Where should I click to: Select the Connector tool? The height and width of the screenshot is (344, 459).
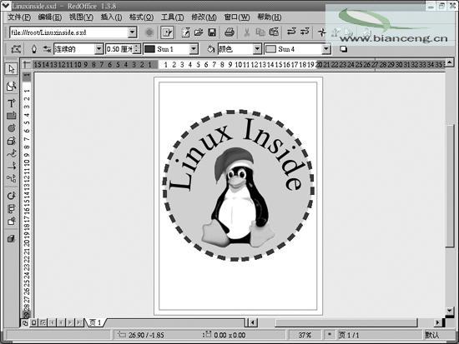tap(12, 178)
